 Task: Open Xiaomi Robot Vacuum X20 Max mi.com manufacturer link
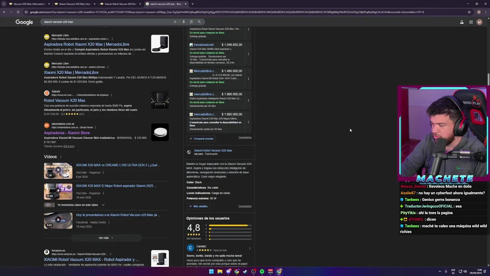[213, 151]
